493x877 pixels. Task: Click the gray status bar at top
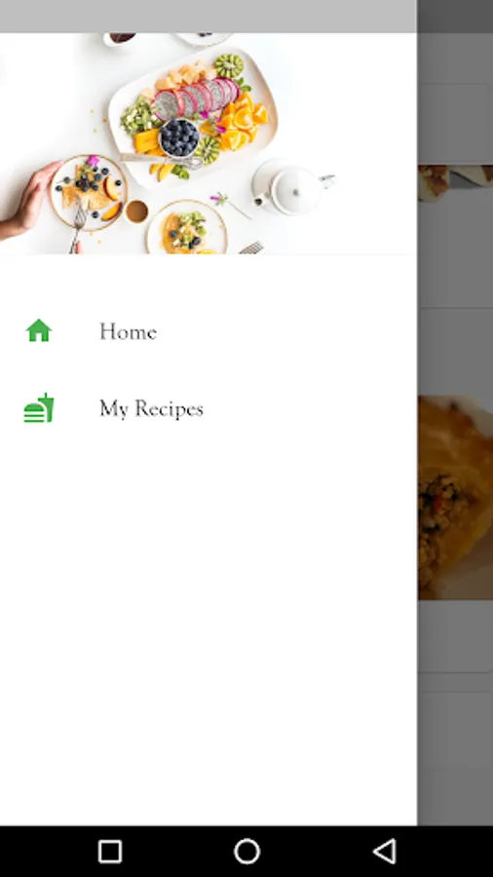(246, 17)
